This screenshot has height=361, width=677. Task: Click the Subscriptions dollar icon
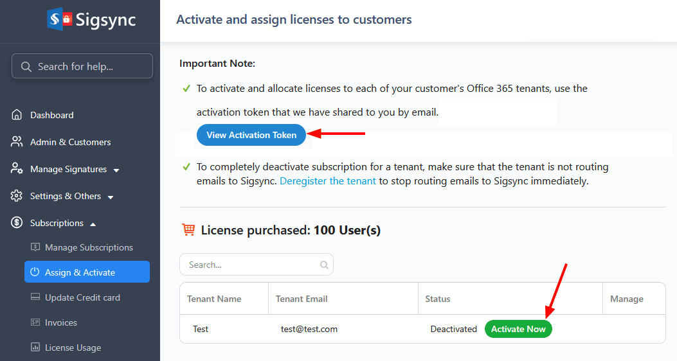[x=17, y=222]
